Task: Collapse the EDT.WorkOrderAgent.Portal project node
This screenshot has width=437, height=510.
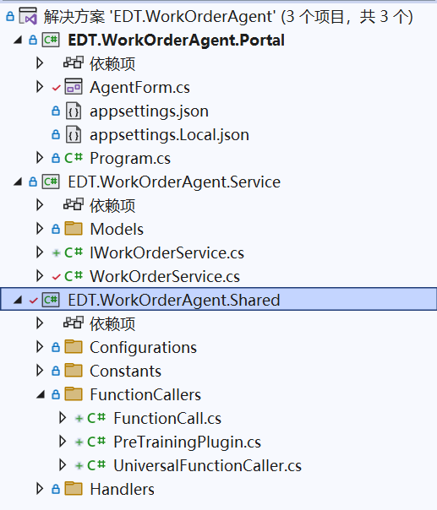Action: [18, 41]
